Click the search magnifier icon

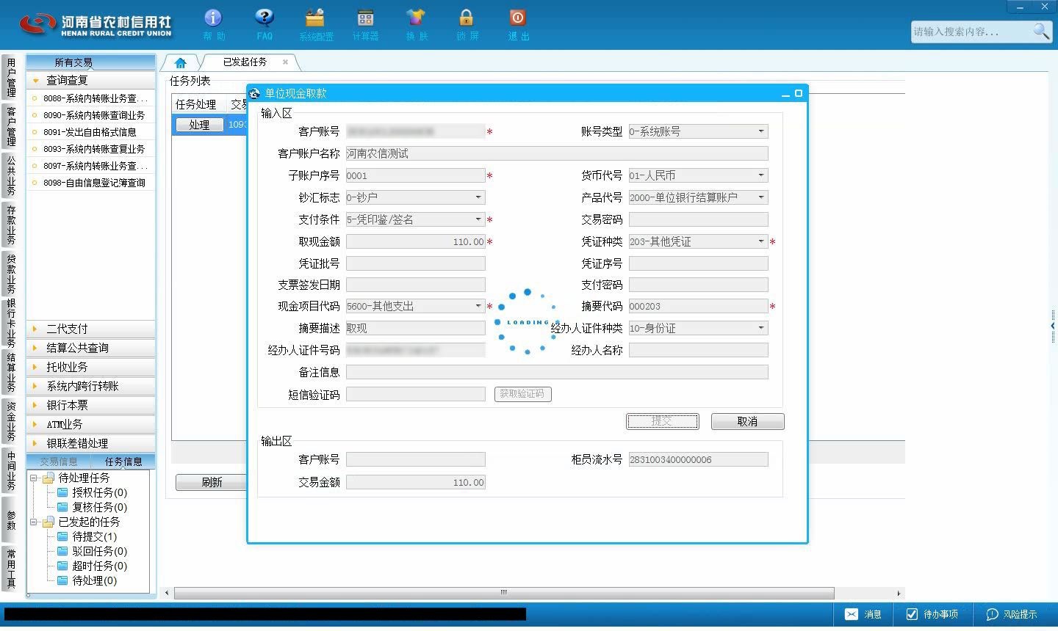click(x=1041, y=32)
